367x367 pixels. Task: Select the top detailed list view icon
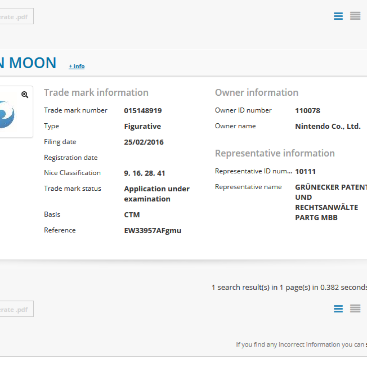(338, 16)
